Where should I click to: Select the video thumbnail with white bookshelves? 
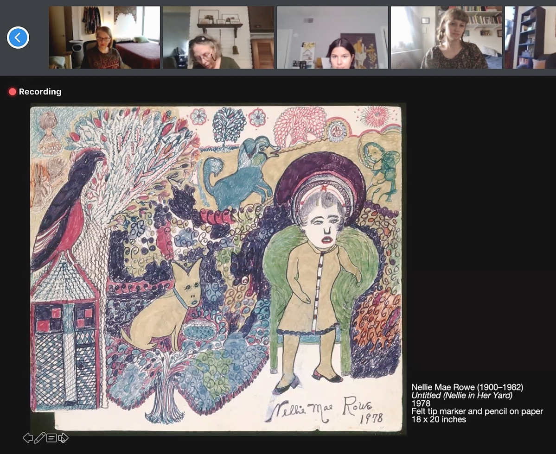tap(447, 37)
